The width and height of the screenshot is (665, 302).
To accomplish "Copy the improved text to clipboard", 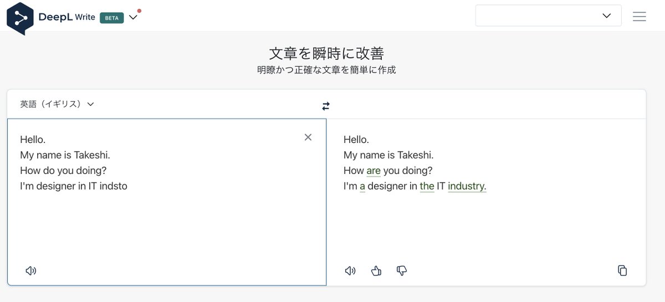I will [622, 271].
